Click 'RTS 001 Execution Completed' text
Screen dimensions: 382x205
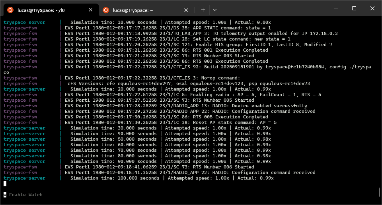[x=230, y=50]
